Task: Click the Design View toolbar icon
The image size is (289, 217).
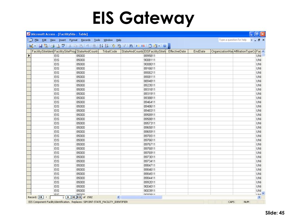Action: tap(31, 46)
